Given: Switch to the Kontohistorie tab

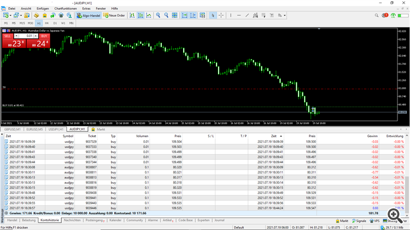Looking at the screenshot, I should coord(50,220).
